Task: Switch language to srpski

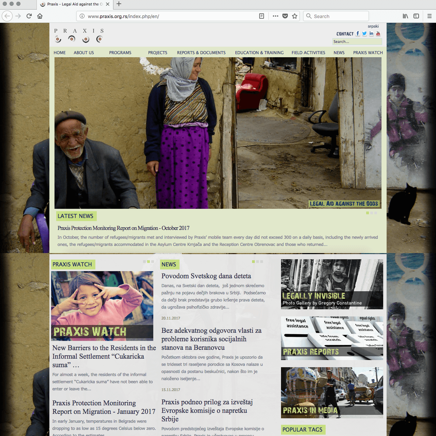Action: click(x=373, y=26)
